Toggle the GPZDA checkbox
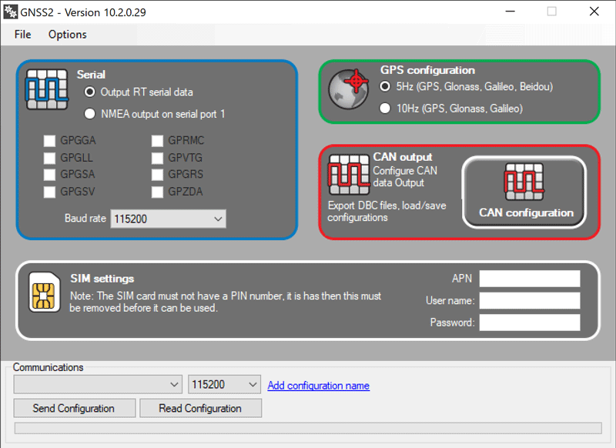616x448 pixels. pos(157,192)
